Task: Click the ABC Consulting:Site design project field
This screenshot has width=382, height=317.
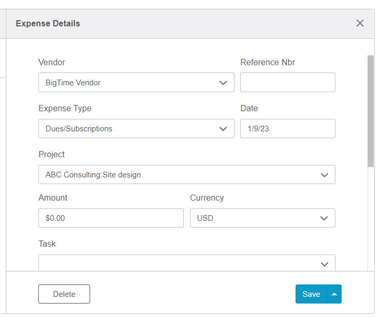Action: [187, 175]
